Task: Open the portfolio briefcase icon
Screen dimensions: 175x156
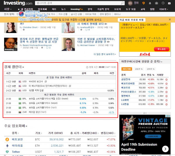Action: point(156,3)
